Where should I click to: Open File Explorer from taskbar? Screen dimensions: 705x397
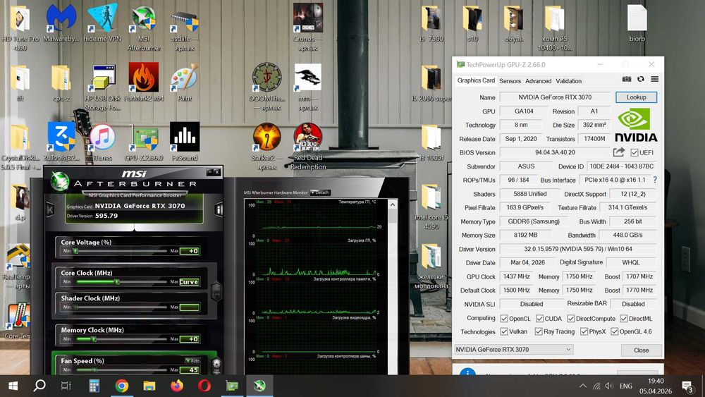coord(149,386)
